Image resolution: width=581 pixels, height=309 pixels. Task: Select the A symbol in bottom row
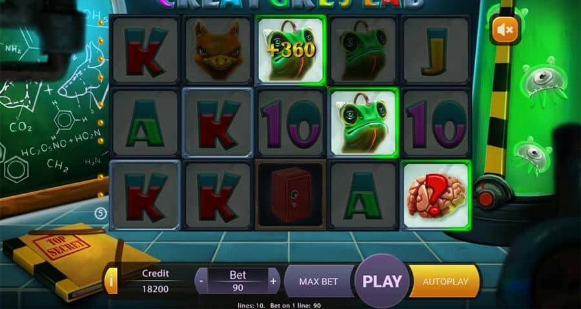tap(363, 195)
